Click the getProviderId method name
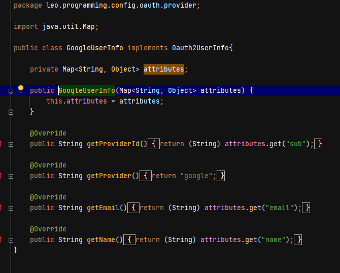The height and width of the screenshot is (273, 340). click(x=113, y=144)
